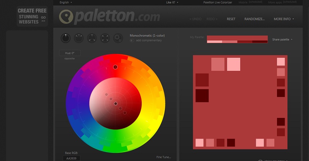Click the central base-color dot in inner circle
This screenshot has height=161, width=309.
click(x=115, y=104)
